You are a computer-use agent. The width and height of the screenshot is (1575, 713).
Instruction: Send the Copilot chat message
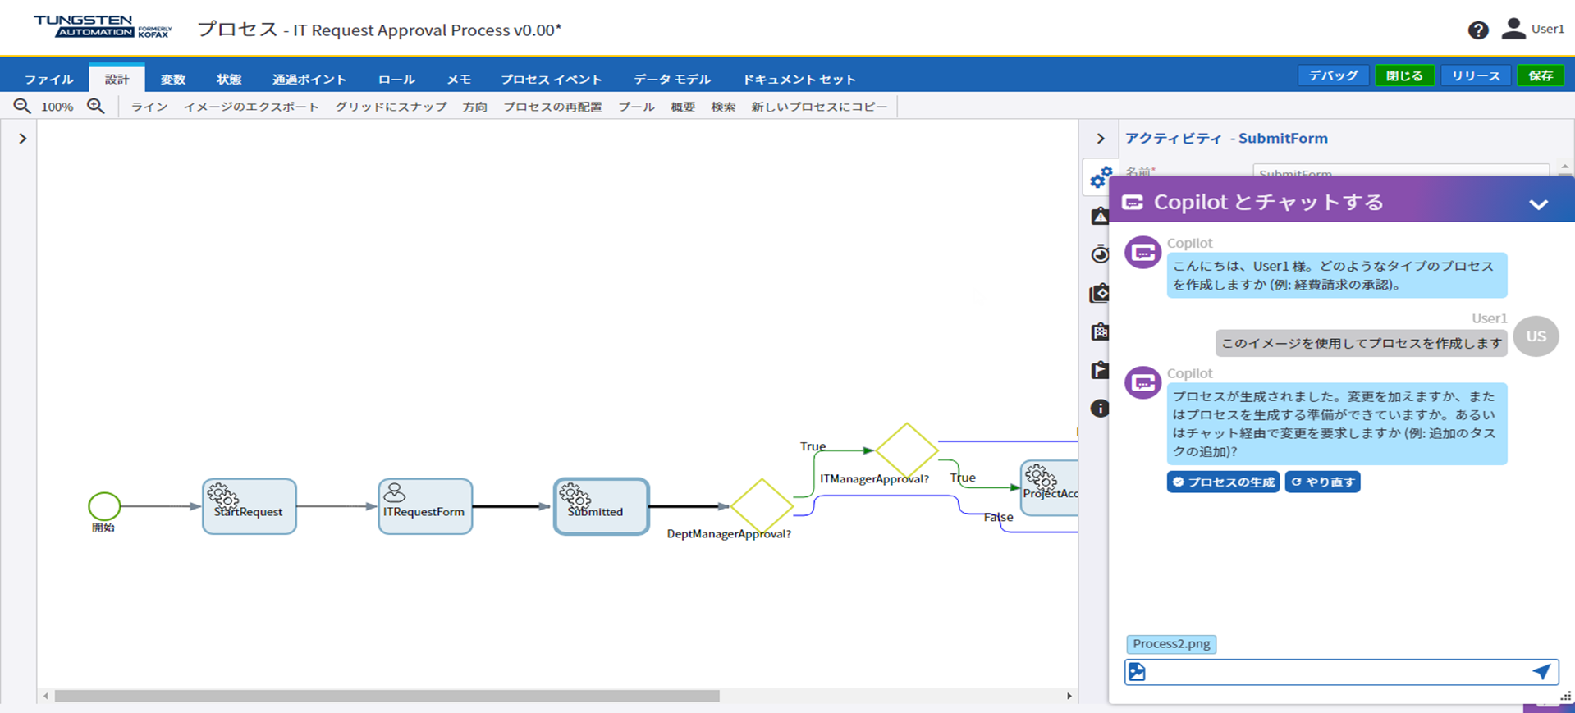click(1541, 672)
